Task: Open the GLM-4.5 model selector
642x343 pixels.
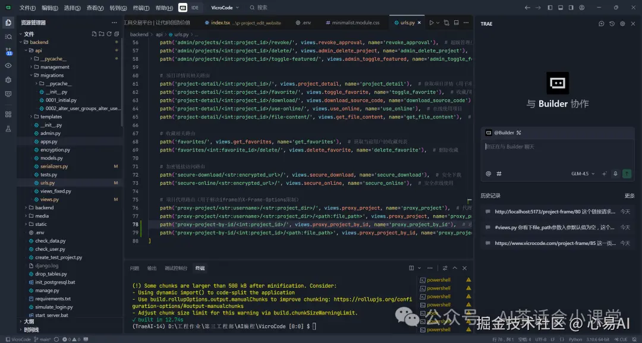Action: [x=583, y=174]
